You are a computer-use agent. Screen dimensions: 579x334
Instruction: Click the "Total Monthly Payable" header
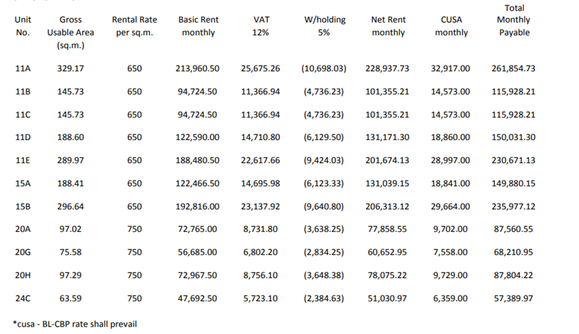[514, 20]
